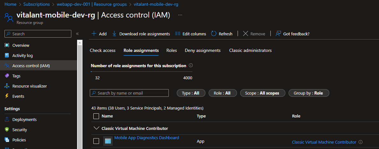Open the Type : All filter

(x=191, y=93)
